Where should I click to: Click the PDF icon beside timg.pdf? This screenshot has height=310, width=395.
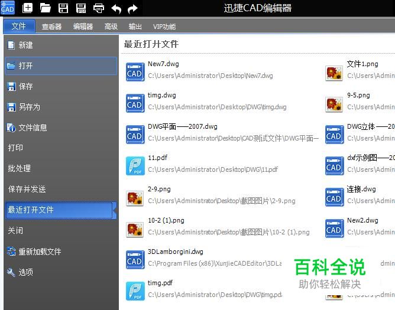point(135,291)
